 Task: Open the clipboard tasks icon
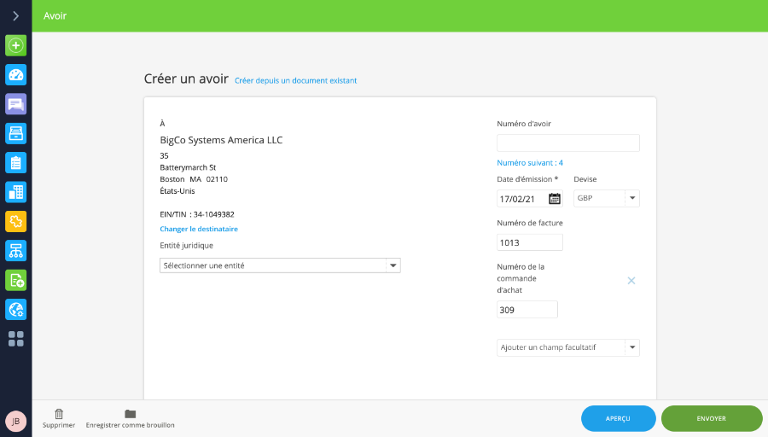(15, 162)
